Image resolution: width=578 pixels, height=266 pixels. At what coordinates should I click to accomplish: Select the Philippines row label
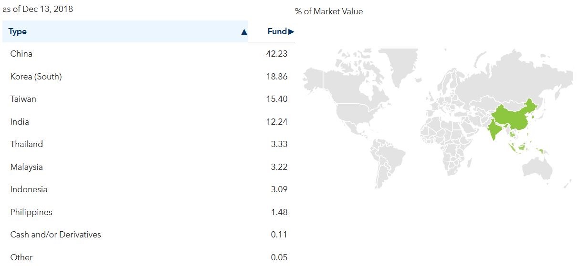click(32, 212)
